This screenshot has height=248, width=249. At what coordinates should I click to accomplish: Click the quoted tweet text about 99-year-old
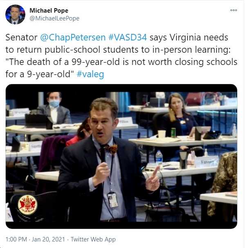(x=121, y=68)
